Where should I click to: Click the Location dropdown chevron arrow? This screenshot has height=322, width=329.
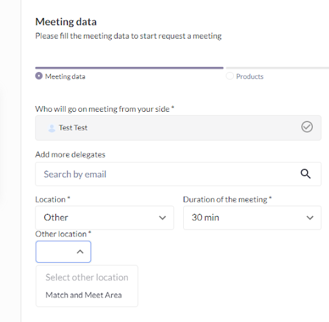[x=163, y=218]
